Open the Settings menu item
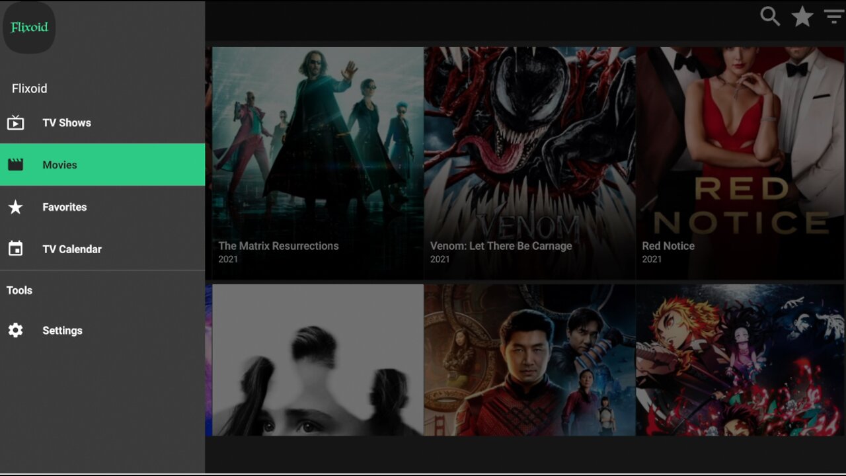The image size is (846, 476). [x=102, y=331]
